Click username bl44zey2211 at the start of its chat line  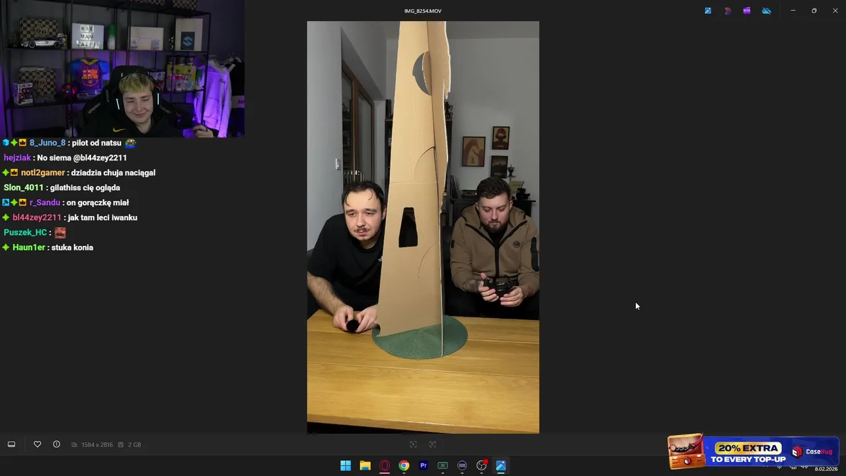click(x=37, y=218)
